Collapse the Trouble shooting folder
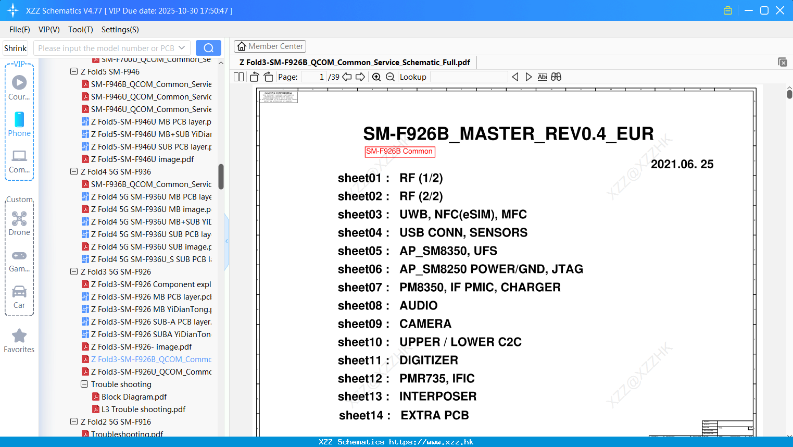This screenshot has height=447, width=793. point(84,384)
